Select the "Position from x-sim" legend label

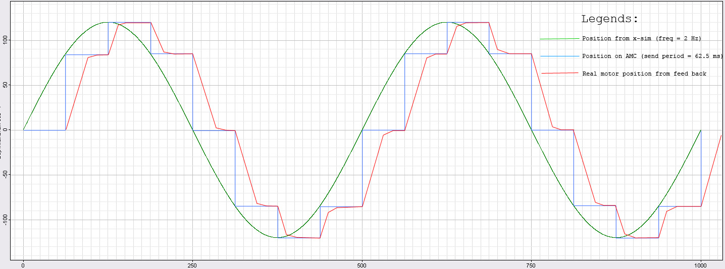pyautogui.click(x=641, y=39)
